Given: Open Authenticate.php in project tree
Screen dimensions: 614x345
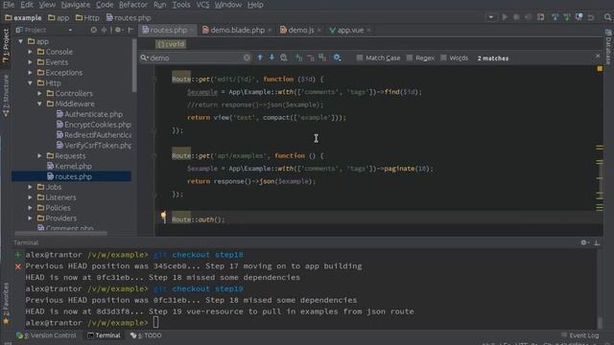Looking at the screenshot, I should click(x=89, y=114).
